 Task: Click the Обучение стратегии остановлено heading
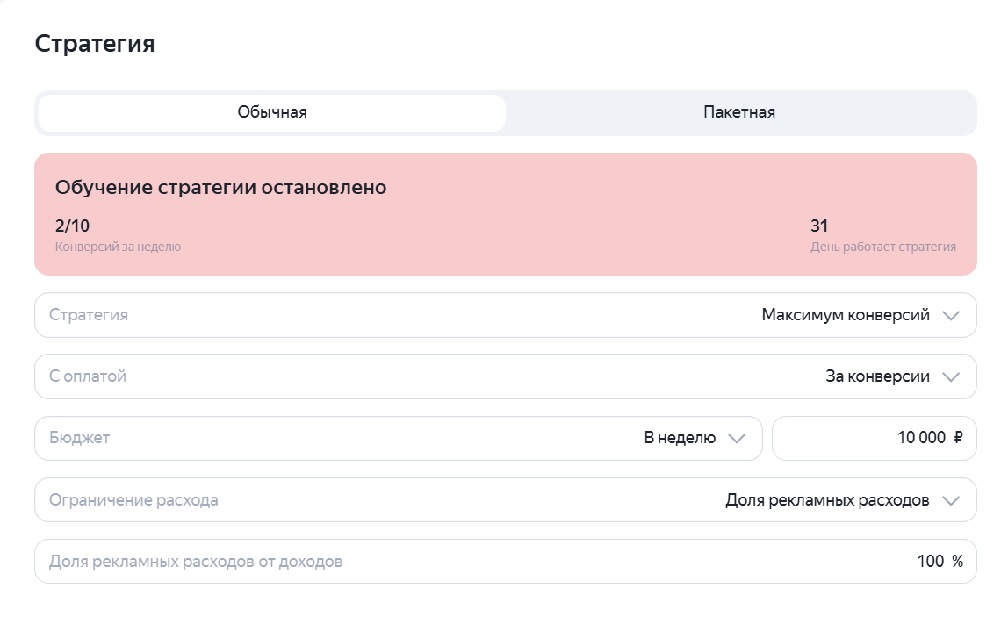tap(220, 188)
